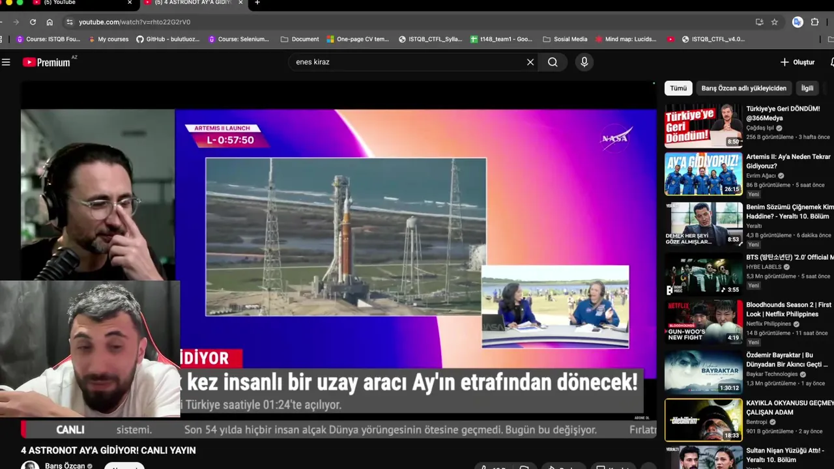Open the Google Translate icon in the toolbar
This screenshot has width=834, height=469.
(x=798, y=22)
